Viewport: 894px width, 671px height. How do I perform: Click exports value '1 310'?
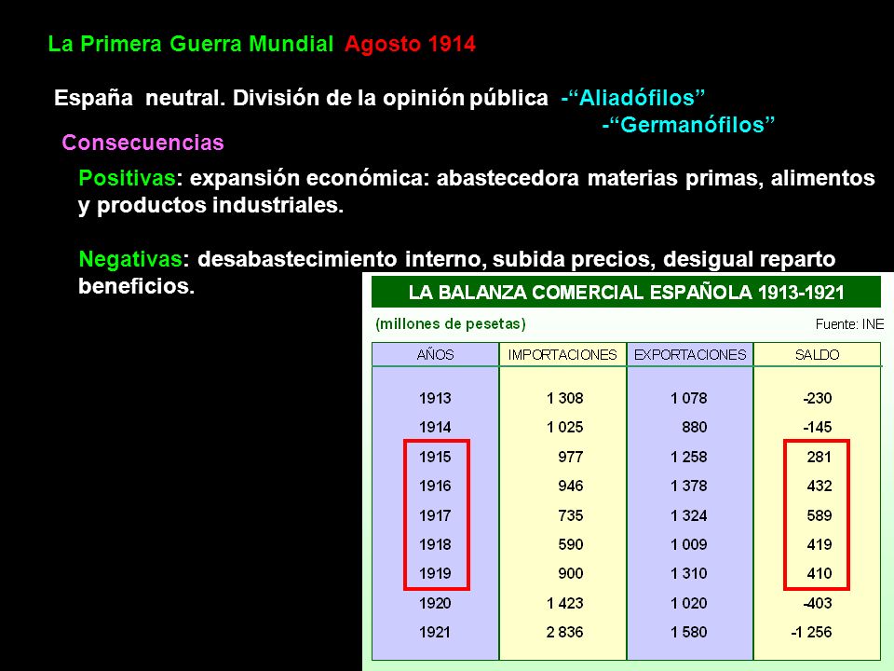[689, 573]
